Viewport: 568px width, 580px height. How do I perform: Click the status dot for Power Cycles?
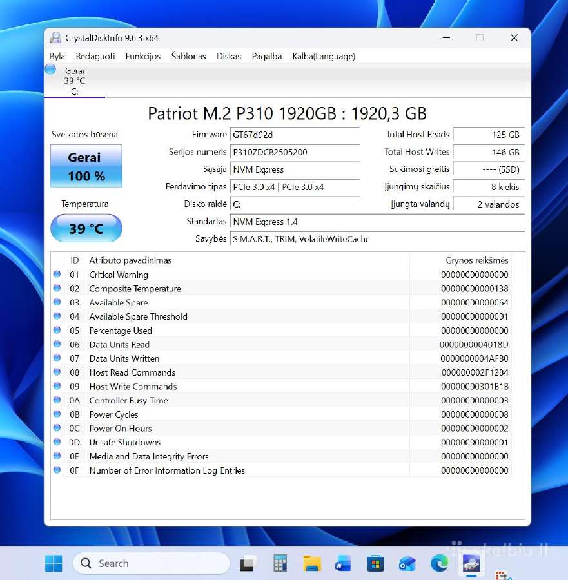(x=57, y=414)
